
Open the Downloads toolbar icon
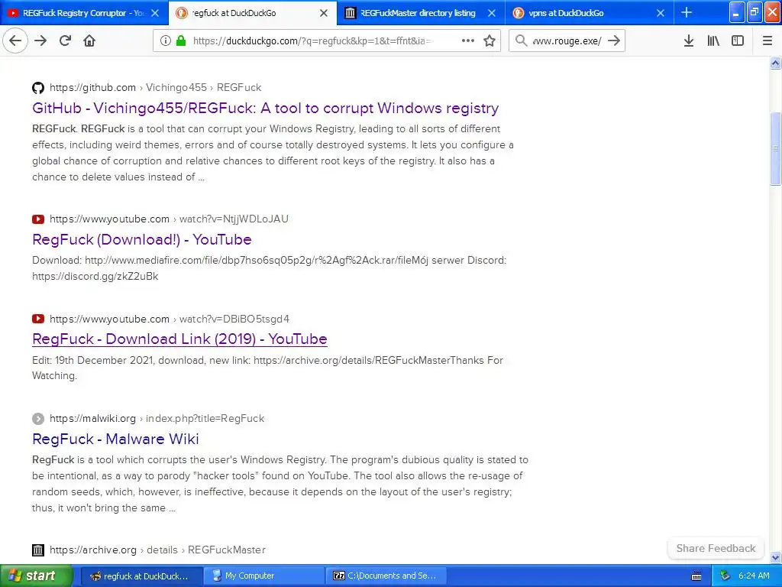pyautogui.click(x=688, y=41)
